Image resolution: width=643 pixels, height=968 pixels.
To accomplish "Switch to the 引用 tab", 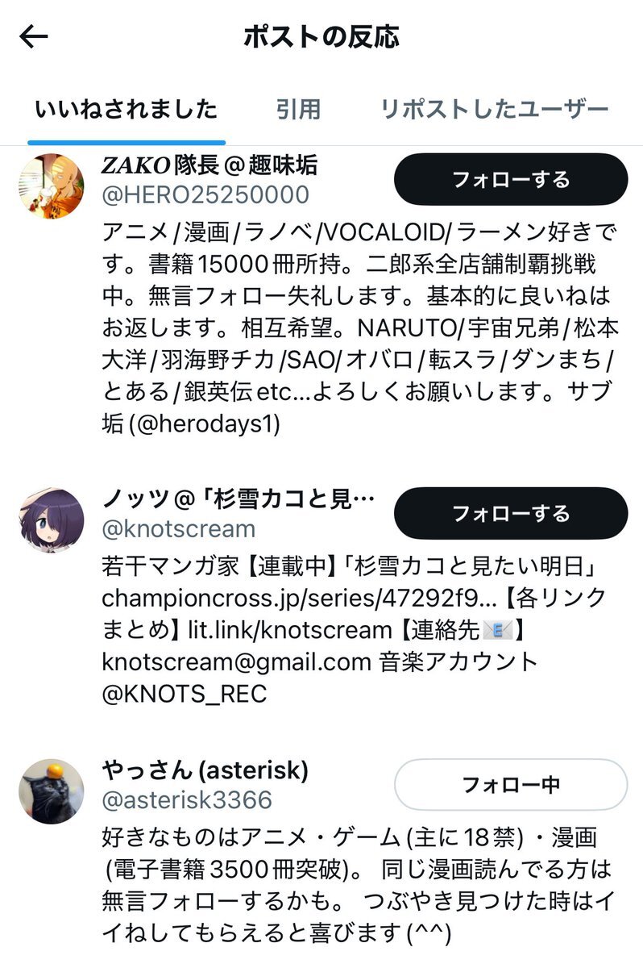I will point(299,109).
